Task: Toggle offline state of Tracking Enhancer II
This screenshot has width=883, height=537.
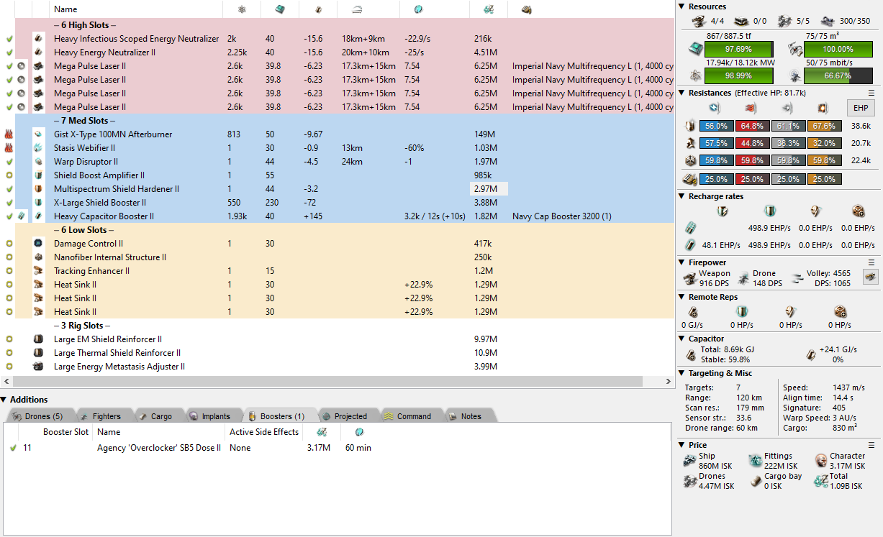Action: point(9,271)
